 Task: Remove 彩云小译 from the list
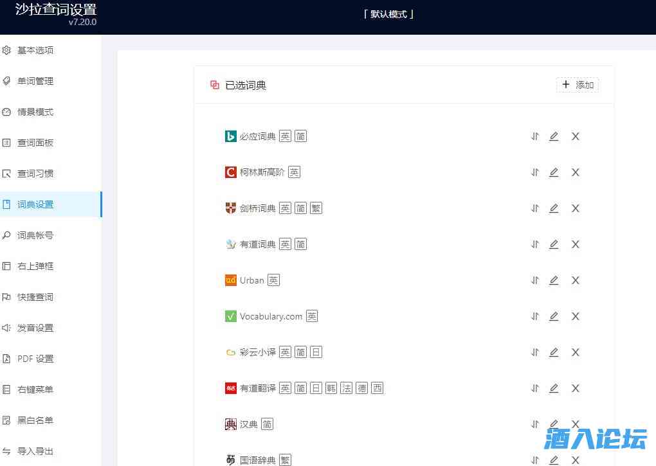(575, 352)
